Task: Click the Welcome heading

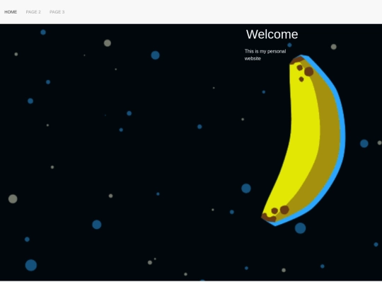Action: click(x=272, y=34)
